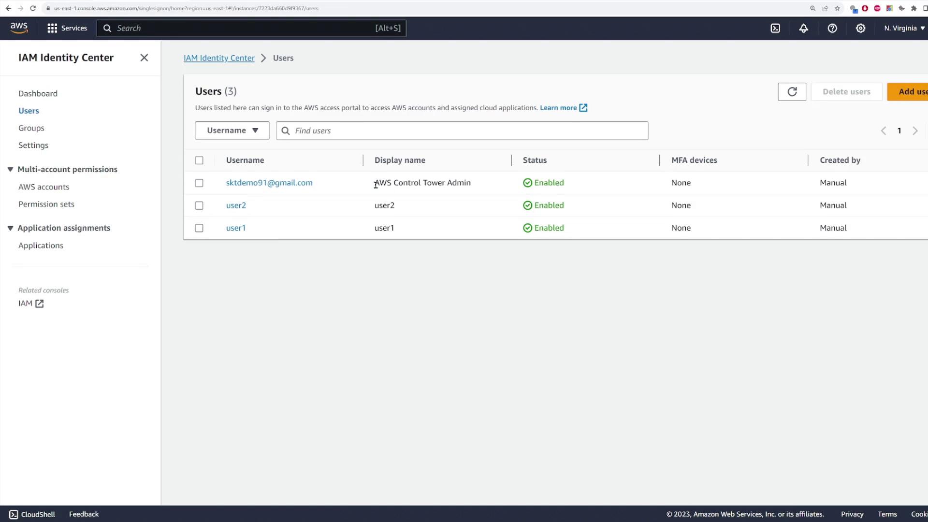Open the settings gear in header
Screen dimensions: 928x522
coord(860,28)
